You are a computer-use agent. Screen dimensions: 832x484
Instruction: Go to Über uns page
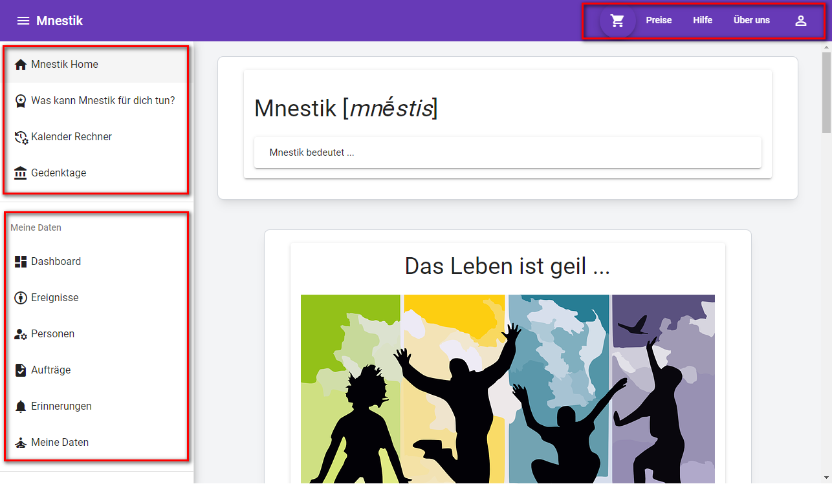click(751, 21)
